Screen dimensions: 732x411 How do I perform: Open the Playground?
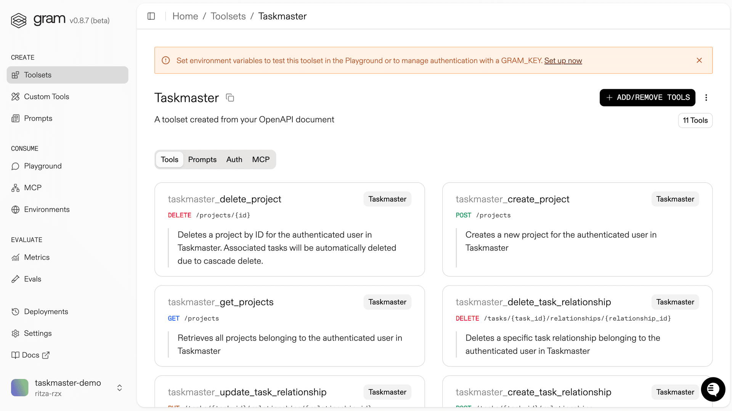point(43,166)
